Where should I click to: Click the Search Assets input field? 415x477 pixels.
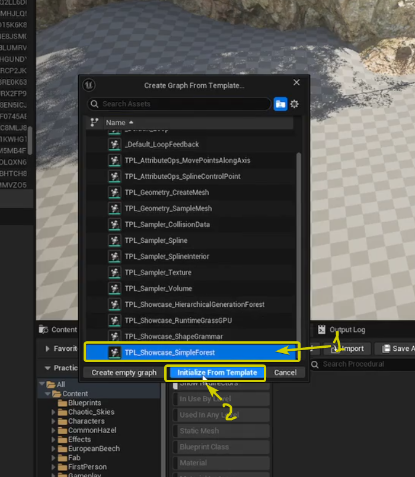(184, 104)
